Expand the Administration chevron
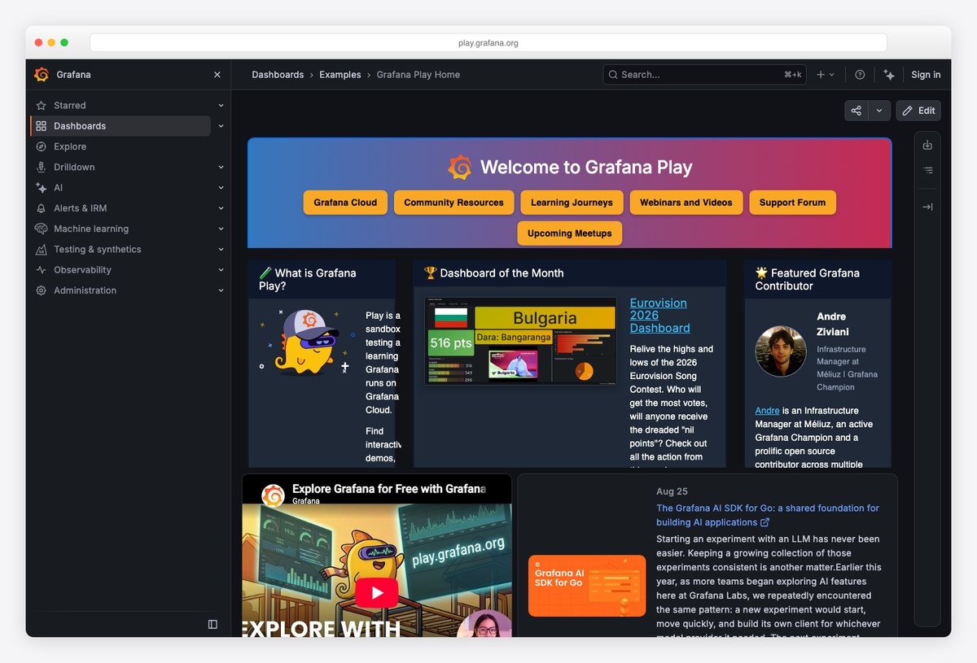This screenshot has width=977, height=663. (x=221, y=290)
